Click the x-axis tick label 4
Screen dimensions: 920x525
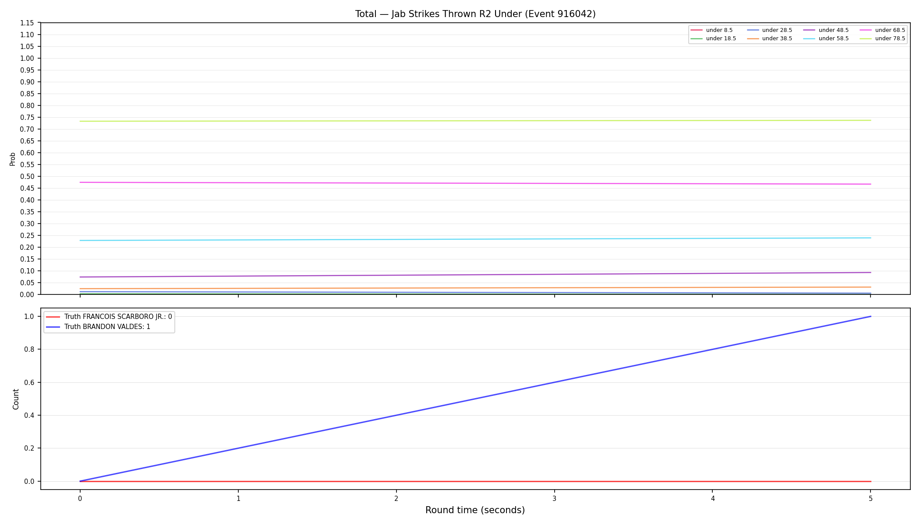tap(712, 498)
